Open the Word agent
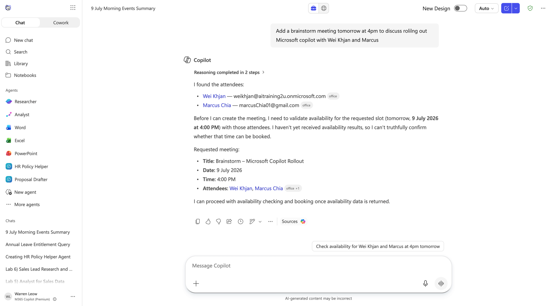The width and height of the screenshot is (552, 306). tap(41, 127)
